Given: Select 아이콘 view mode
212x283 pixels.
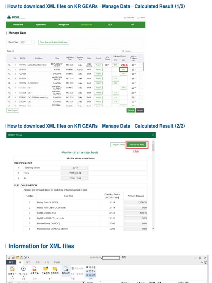Looking at the screenshot, I should point(91,267).
